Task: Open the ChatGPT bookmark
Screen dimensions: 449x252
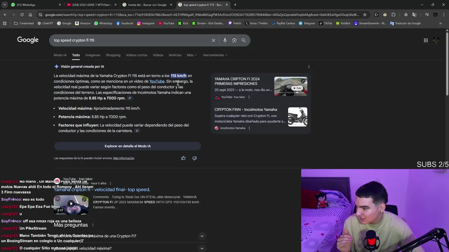Action: 45,23
